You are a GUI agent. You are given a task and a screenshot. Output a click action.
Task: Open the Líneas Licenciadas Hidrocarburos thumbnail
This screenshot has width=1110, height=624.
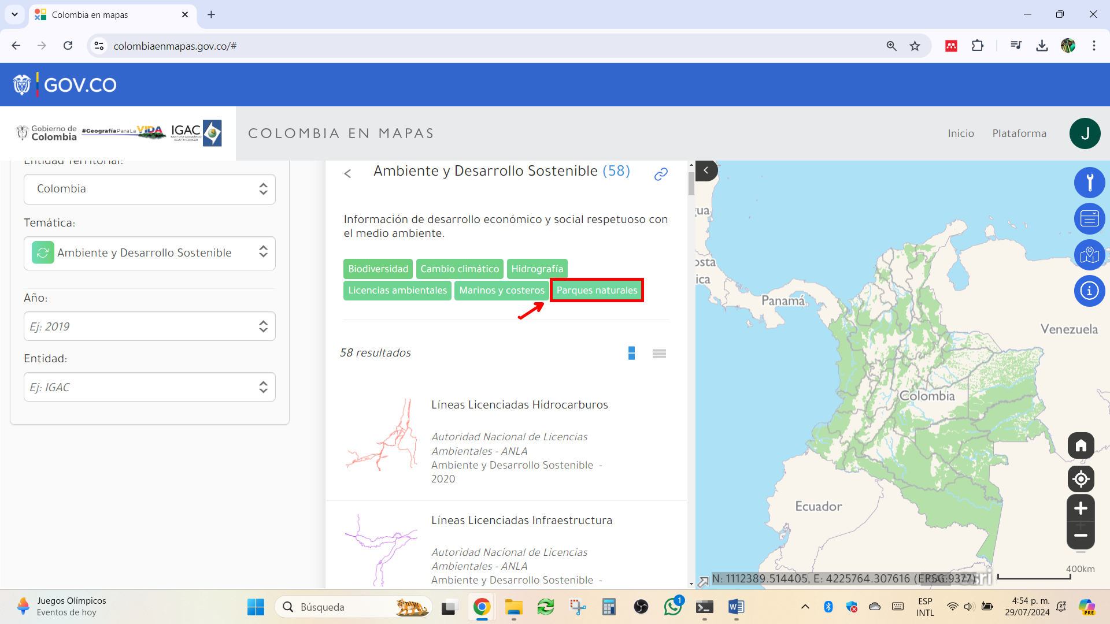[382, 435]
